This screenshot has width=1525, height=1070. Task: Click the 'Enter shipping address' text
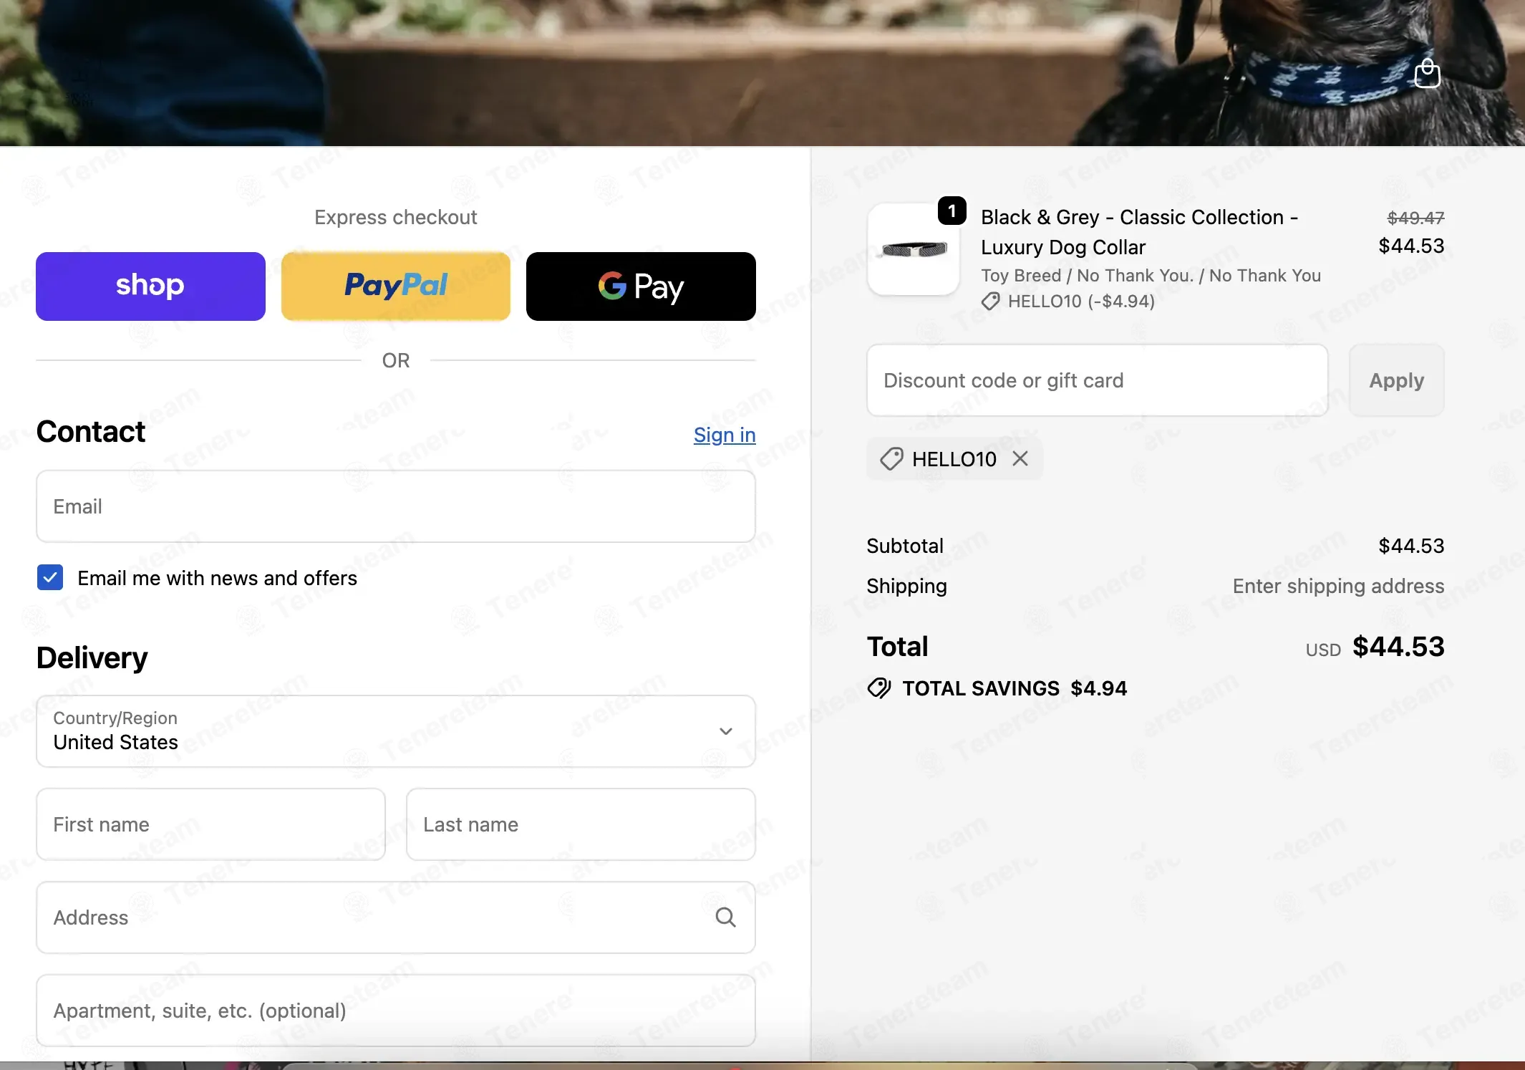pyautogui.click(x=1338, y=586)
